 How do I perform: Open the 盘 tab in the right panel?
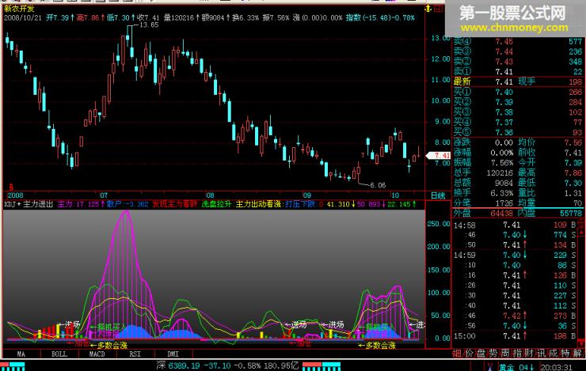click(x=481, y=353)
